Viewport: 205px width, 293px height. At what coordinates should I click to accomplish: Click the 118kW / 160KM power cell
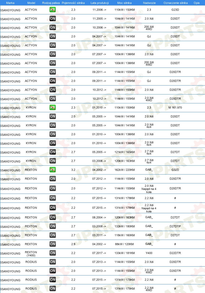(x=125, y=235)
